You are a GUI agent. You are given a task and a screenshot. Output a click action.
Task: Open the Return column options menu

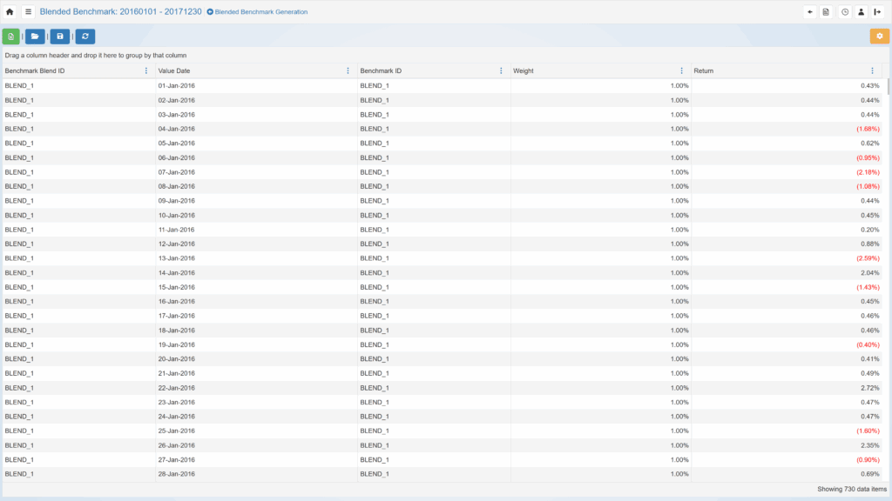pyautogui.click(x=872, y=70)
